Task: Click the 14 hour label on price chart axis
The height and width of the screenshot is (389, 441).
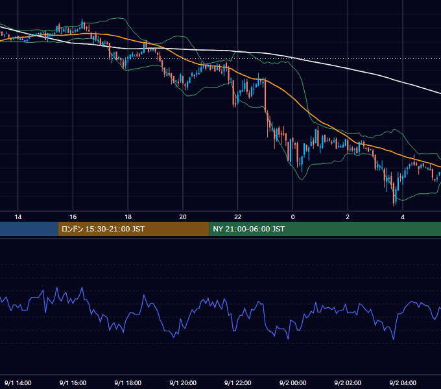Action: [x=18, y=217]
